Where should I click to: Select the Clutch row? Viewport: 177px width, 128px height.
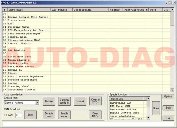[86, 73]
